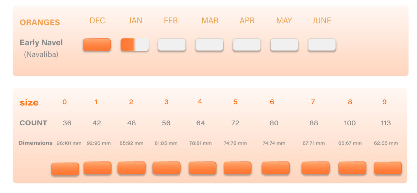Select the JUNE availability box
The height and width of the screenshot is (193, 417).
point(322,45)
